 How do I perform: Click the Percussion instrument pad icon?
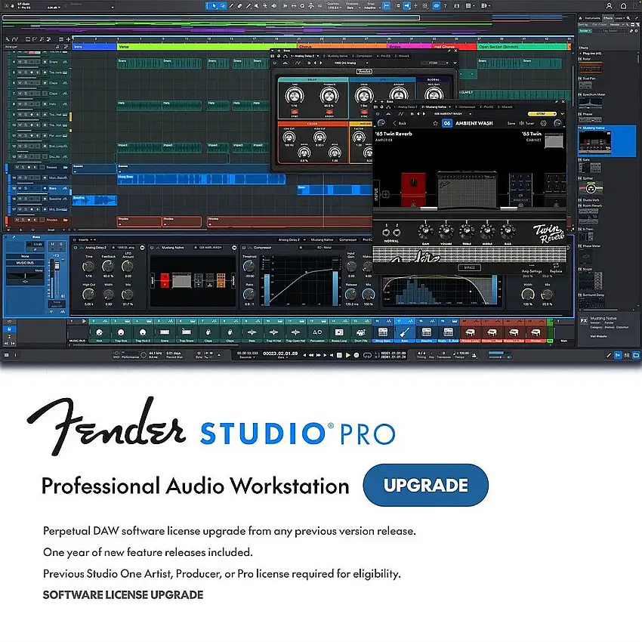[x=317, y=332]
